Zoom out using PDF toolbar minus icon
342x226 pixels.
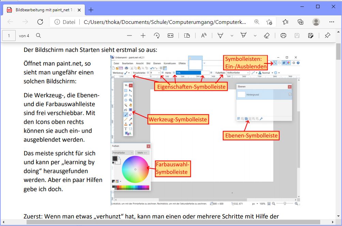click(129, 36)
